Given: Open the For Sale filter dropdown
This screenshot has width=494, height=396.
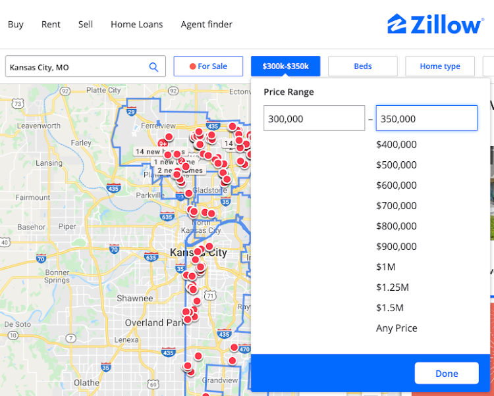Looking at the screenshot, I should pos(208,66).
